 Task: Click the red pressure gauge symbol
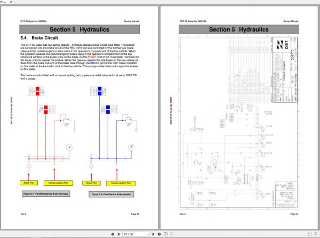pos(69,147)
